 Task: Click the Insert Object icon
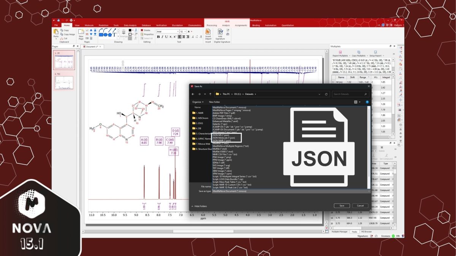[x=208, y=31]
